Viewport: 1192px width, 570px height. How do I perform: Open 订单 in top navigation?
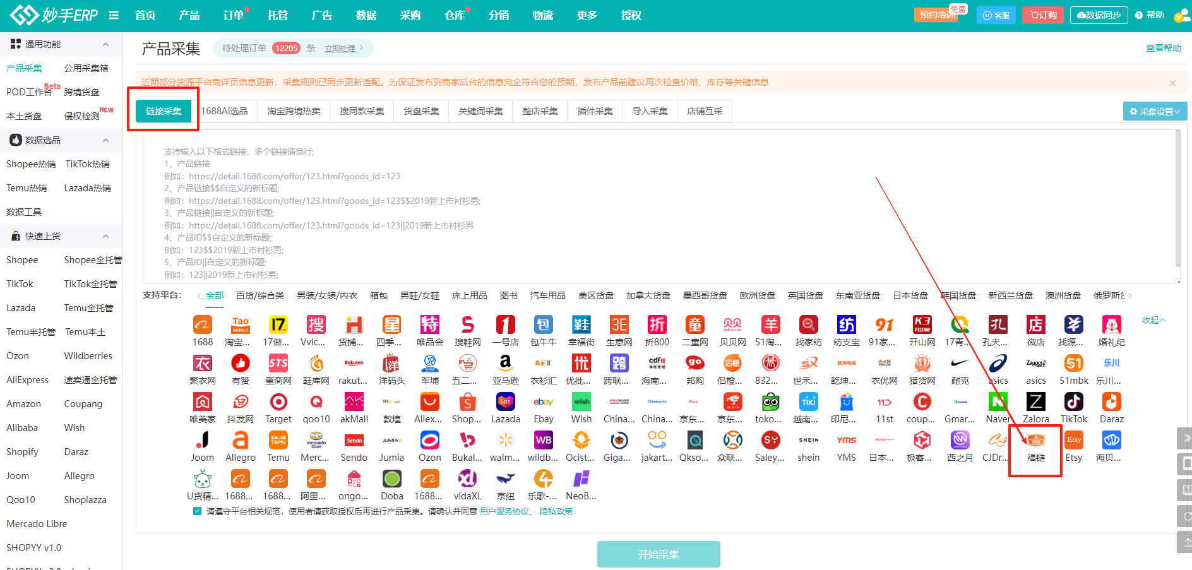click(234, 15)
